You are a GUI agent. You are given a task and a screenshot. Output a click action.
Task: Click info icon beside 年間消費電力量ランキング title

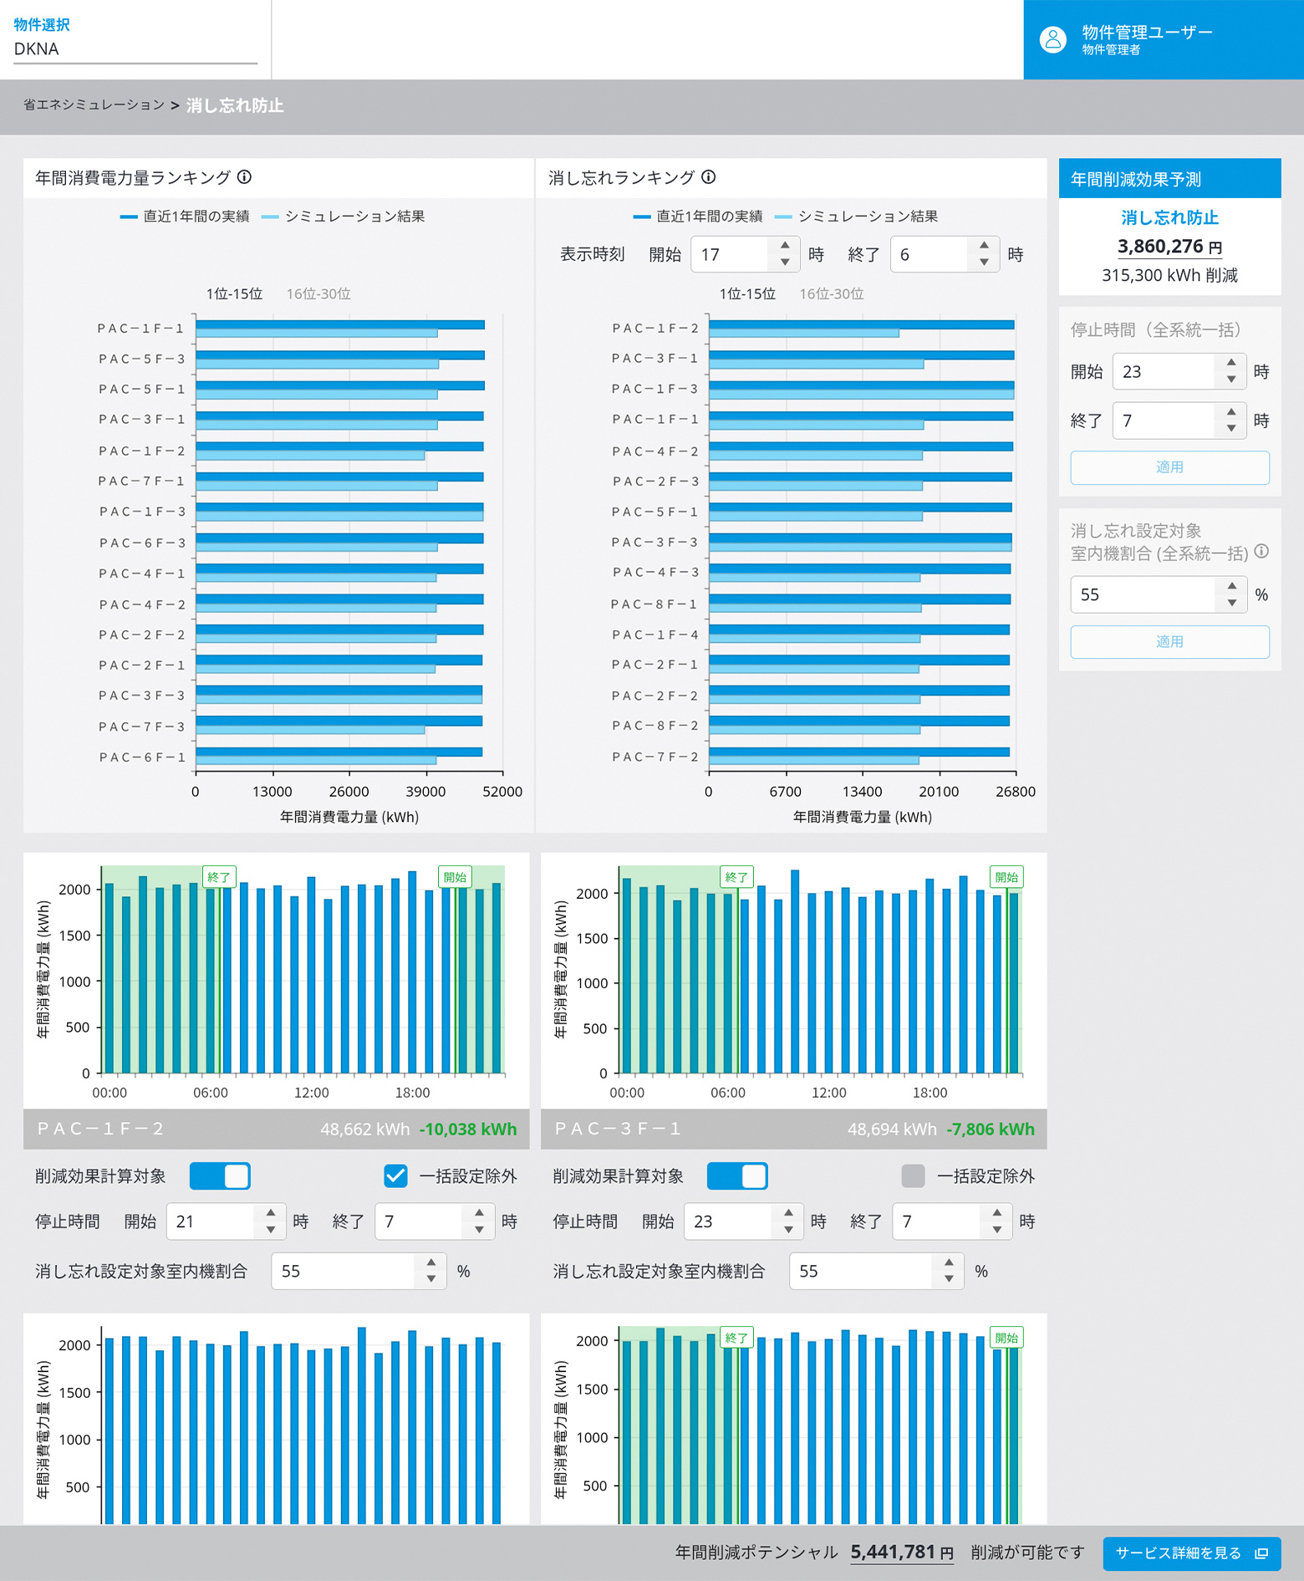244,177
